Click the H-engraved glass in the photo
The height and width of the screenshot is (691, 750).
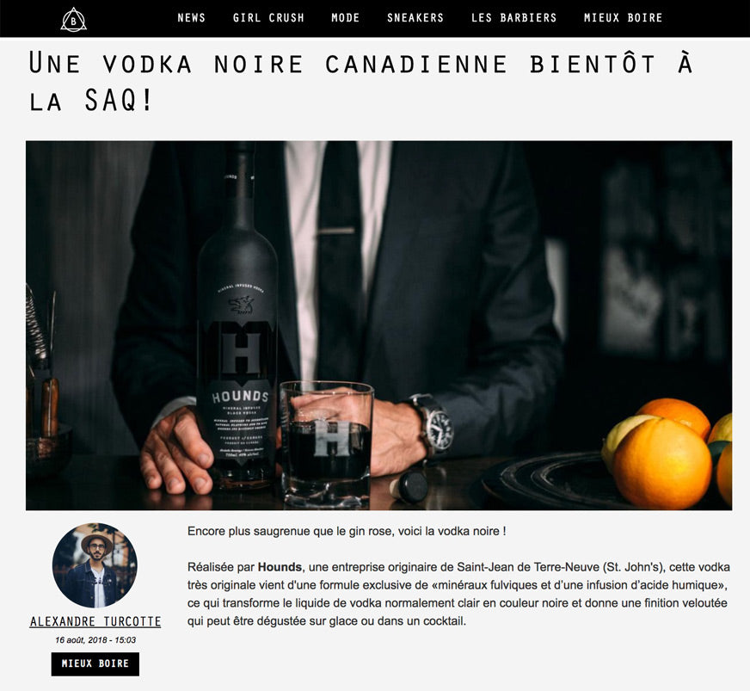pos(327,443)
